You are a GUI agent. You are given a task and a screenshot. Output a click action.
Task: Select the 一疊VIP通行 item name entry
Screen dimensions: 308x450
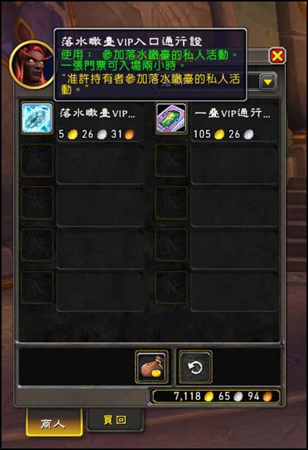tap(232, 113)
